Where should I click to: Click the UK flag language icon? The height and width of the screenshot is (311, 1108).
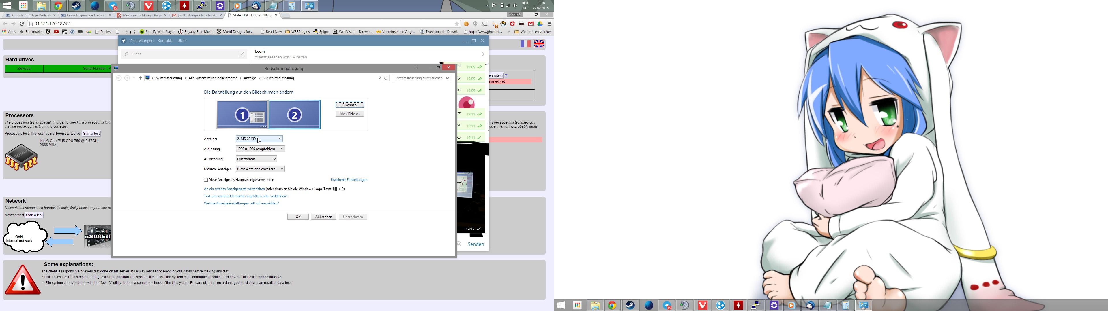coord(539,44)
